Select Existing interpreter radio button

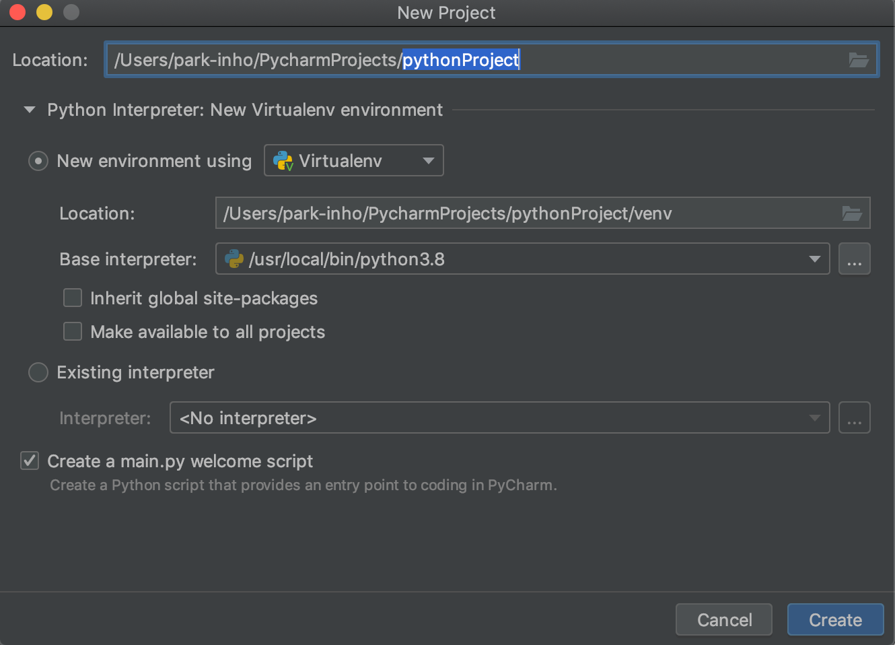(38, 372)
